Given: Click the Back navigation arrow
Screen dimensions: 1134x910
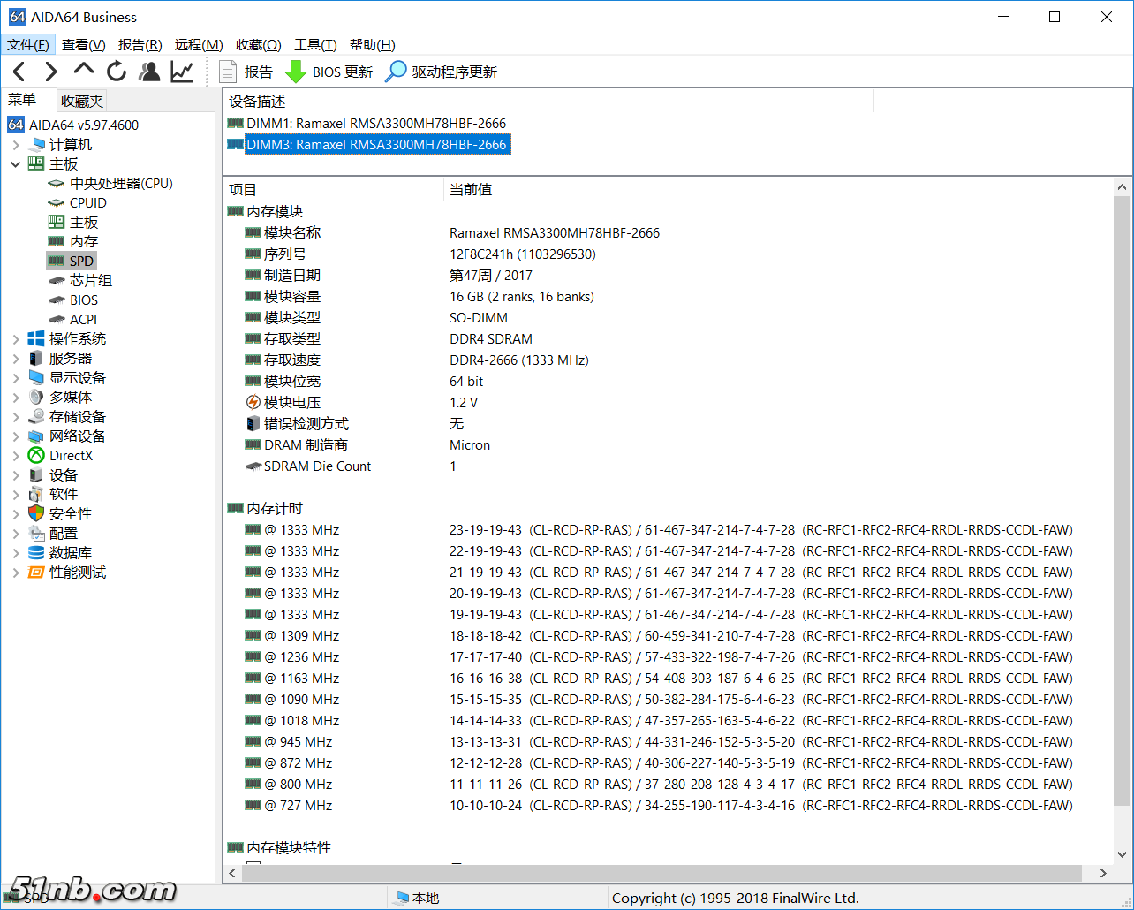Looking at the screenshot, I should 19,72.
